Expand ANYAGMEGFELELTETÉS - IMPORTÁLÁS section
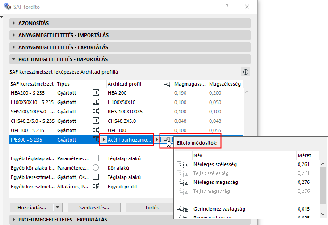 pyautogui.click(x=130, y=35)
